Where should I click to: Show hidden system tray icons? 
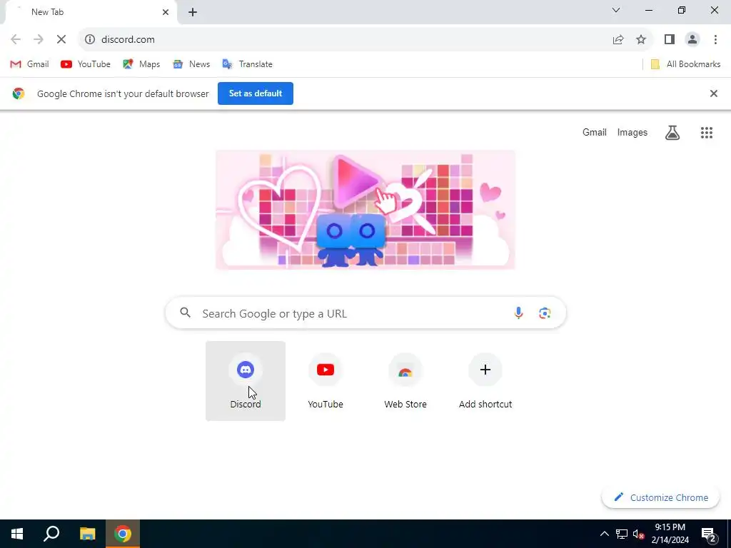click(604, 534)
